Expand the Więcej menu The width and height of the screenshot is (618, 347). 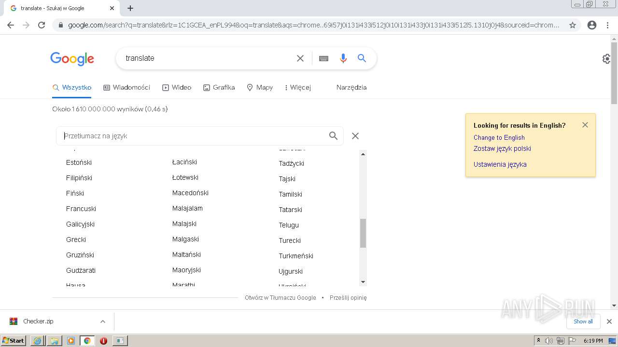(x=298, y=87)
